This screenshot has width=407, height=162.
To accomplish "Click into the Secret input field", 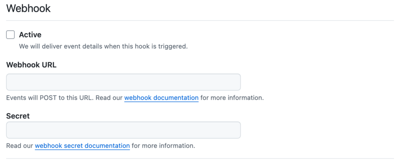I will tap(123, 130).
